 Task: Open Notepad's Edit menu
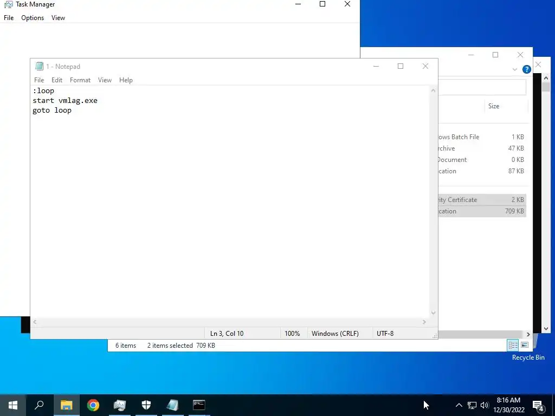56,80
